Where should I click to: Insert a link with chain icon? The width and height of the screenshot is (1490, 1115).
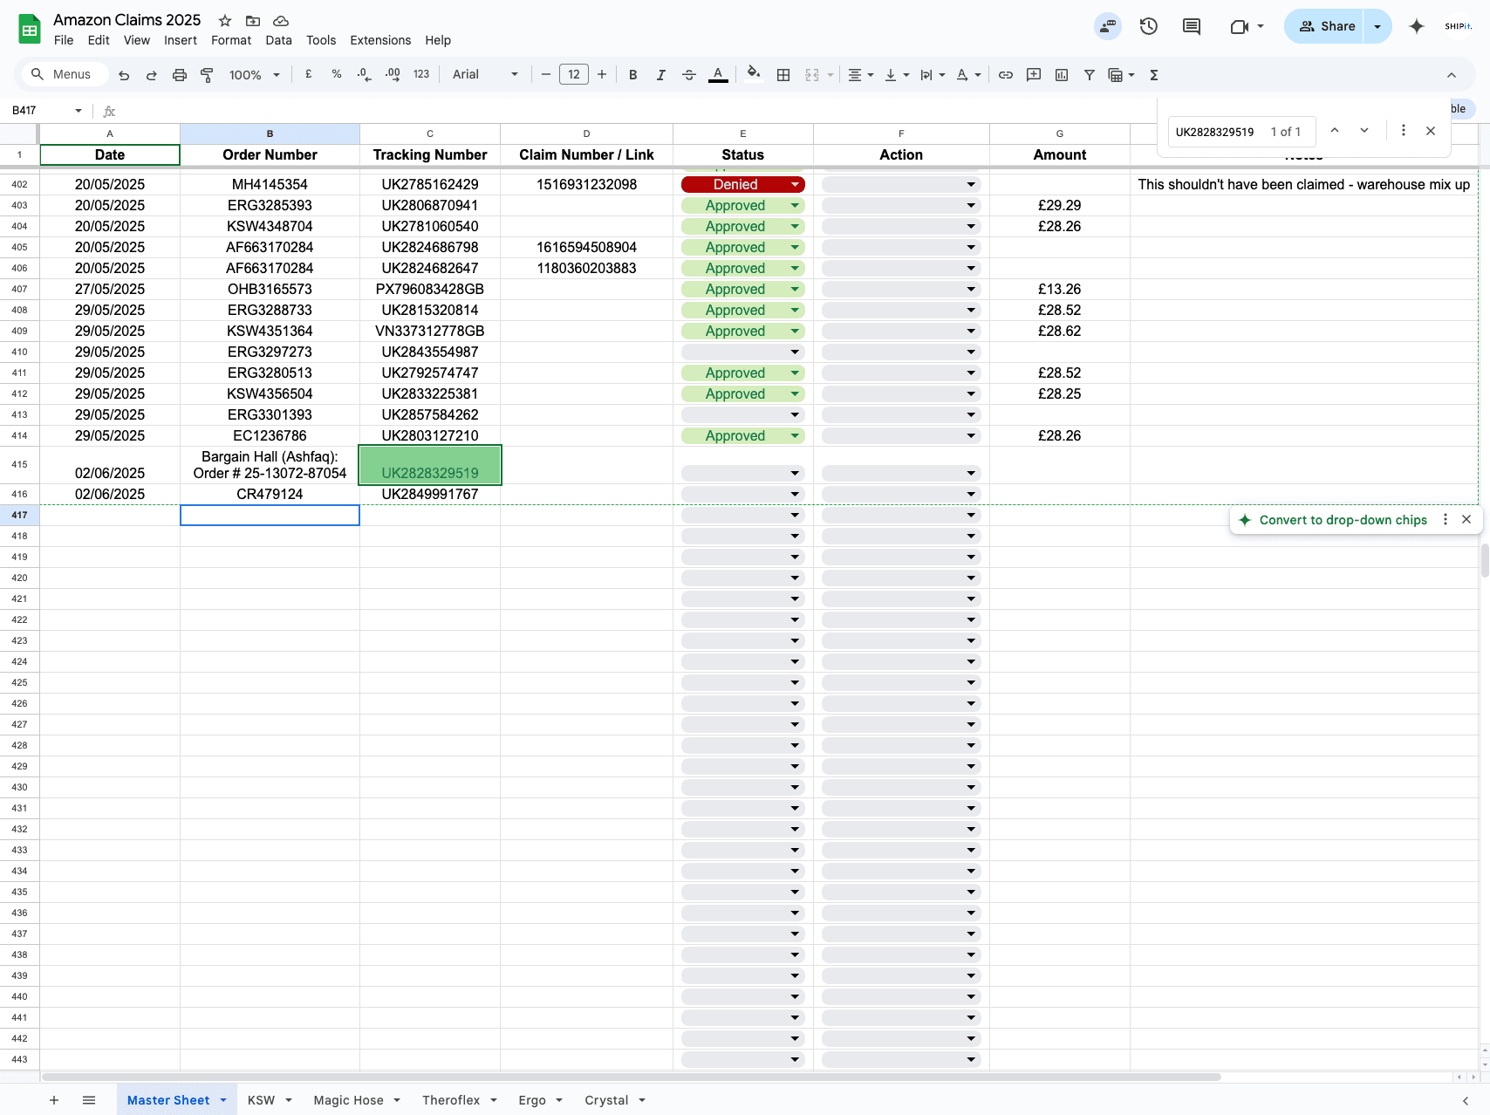[x=1006, y=75]
